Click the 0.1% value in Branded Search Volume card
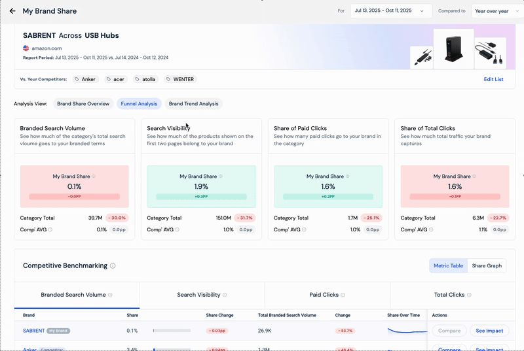The image size is (524, 351). click(x=74, y=187)
